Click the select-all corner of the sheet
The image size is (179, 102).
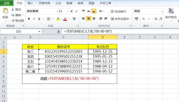point(4,37)
